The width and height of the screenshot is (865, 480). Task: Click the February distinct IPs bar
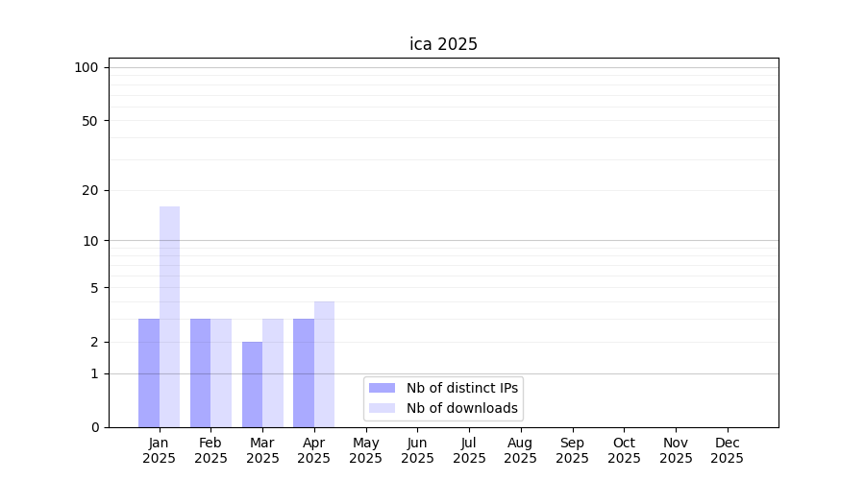tap(200, 372)
